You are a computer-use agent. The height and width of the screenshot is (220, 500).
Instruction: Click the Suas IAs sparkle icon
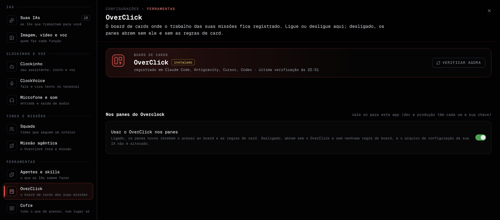12,21
